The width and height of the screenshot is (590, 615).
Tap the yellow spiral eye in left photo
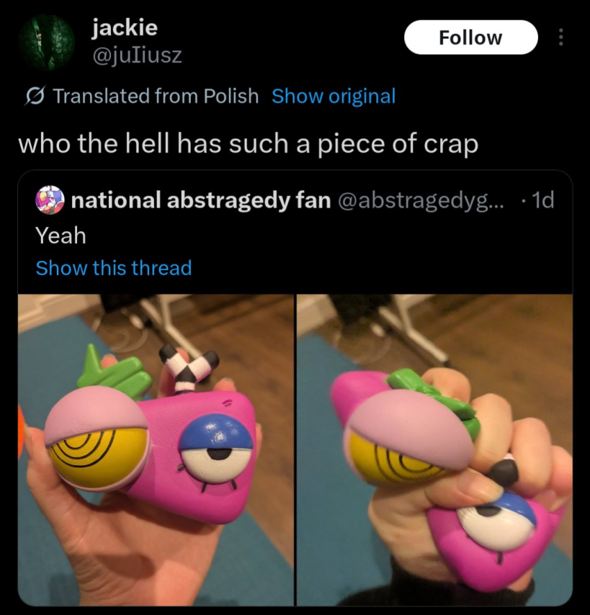pyautogui.click(x=97, y=458)
